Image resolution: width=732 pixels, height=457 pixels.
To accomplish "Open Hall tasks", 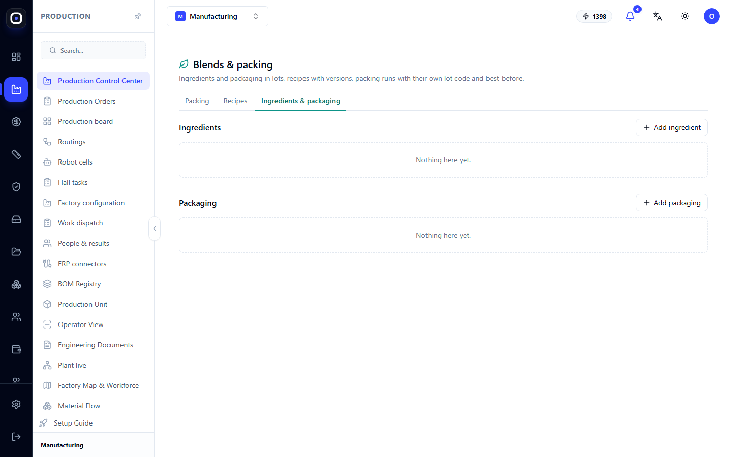I will (x=93, y=182).
